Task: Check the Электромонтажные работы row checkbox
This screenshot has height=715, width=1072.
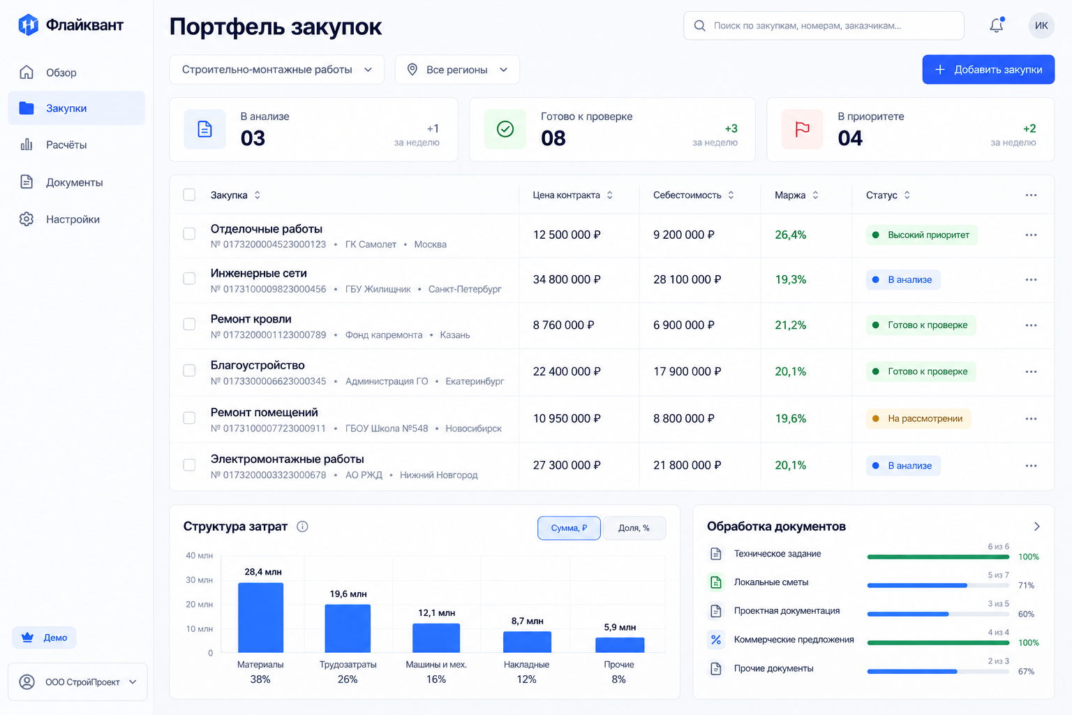Action: click(189, 465)
